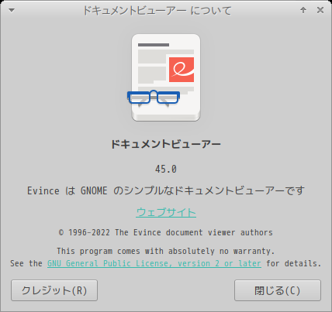The image size is (332, 312).
Task: Click the bold ドキュメントビューアー application name
Action: 166,144
